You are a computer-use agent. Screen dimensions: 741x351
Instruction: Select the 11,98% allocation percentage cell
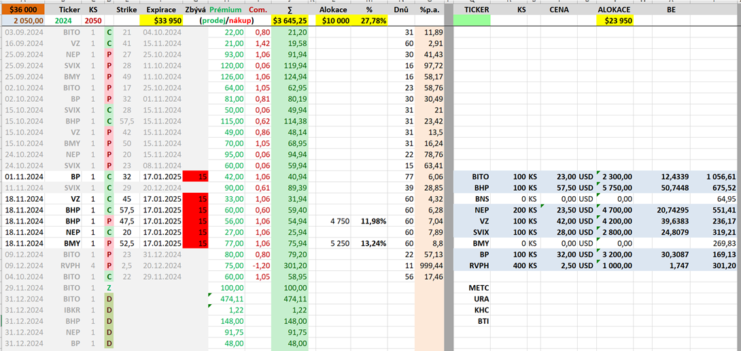(x=373, y=221)
